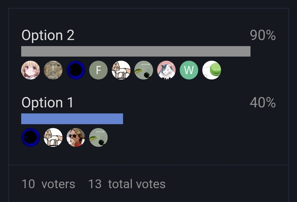
Task: Click the cartoon cat-dog avatar under Option 2
Action: [x=121, y=70]
